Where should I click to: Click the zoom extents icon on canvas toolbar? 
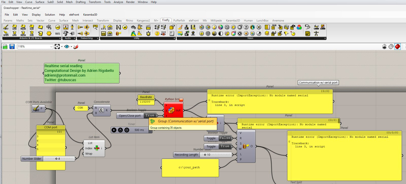(x=57, y=47)
